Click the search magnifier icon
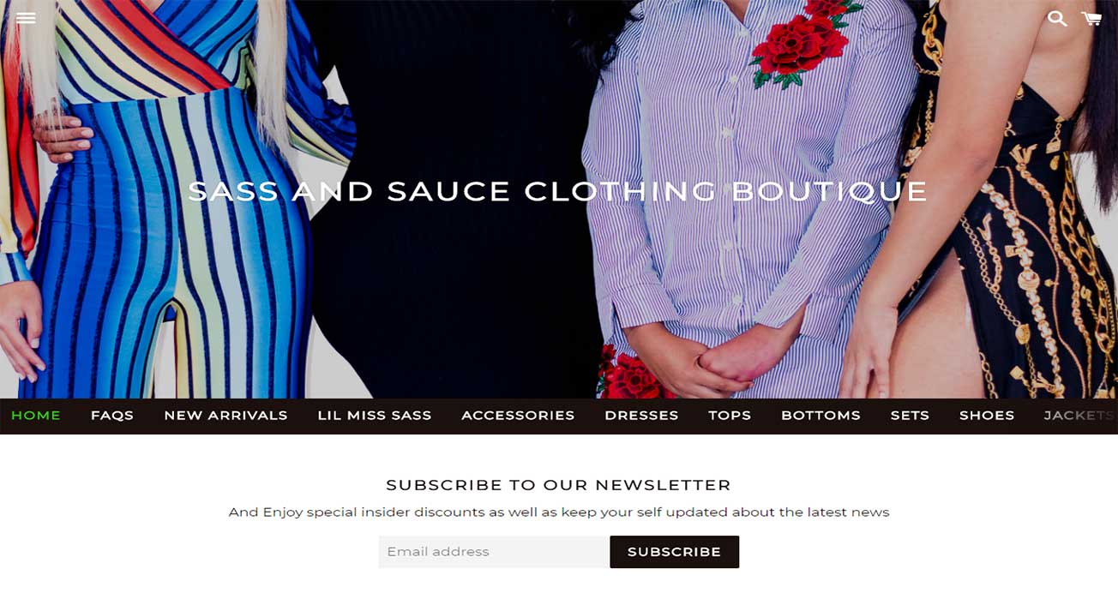 [x=1056, y=18]
